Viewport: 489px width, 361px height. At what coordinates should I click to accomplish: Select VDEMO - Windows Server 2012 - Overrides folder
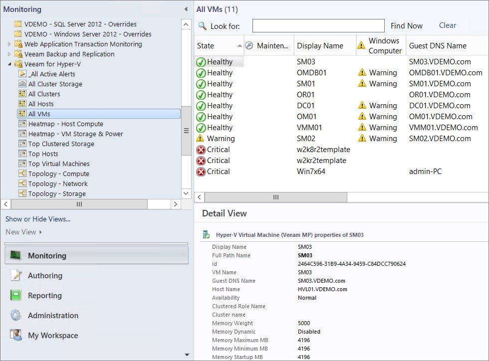88,34
